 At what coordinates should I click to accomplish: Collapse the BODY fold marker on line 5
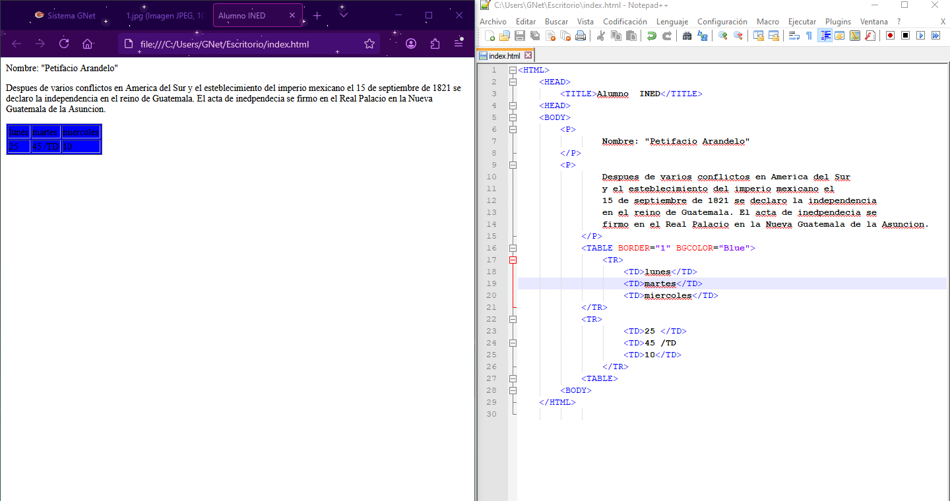point(513,117)
